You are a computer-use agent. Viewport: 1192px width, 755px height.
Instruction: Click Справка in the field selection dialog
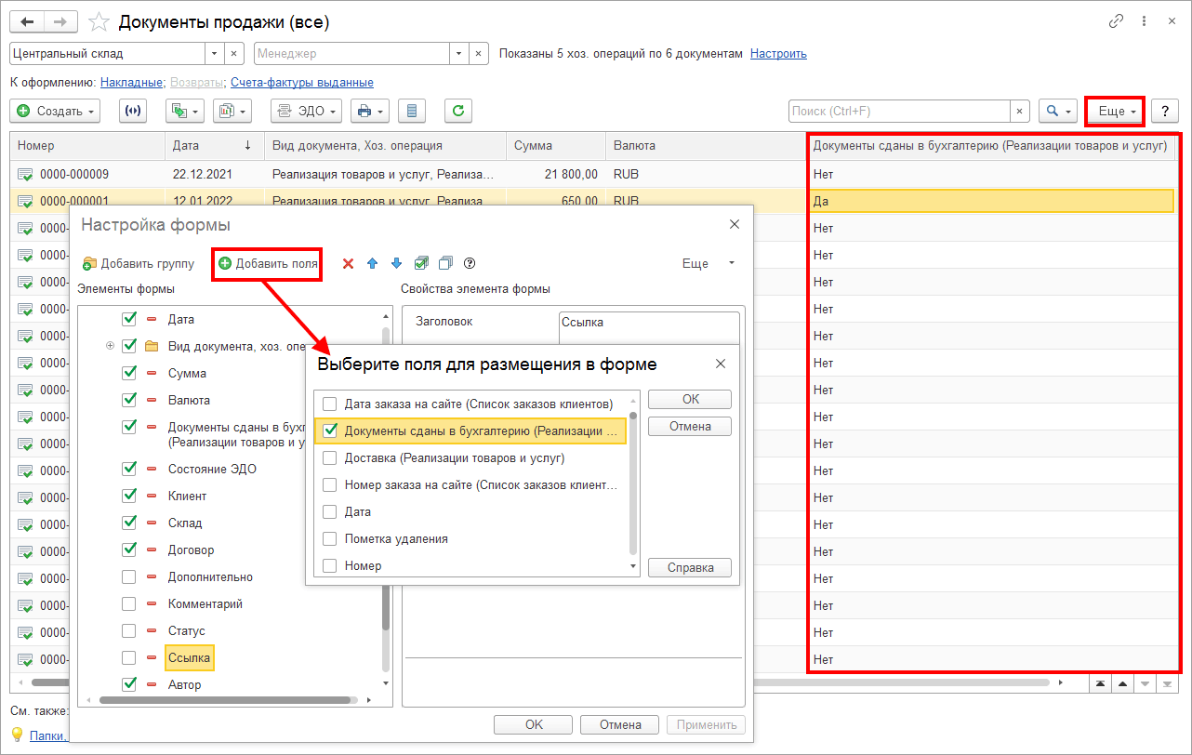point(690,567)
